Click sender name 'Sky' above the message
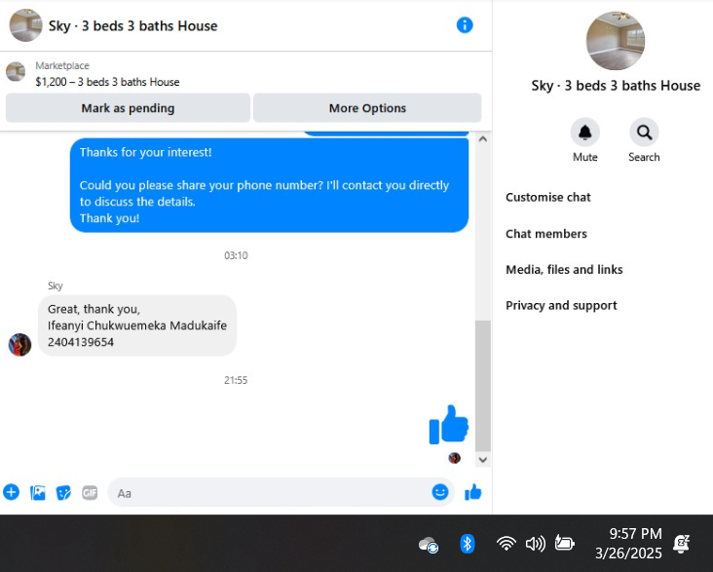Image resolution: width=713 pixels, height=572 pixels. pos(55,286)
